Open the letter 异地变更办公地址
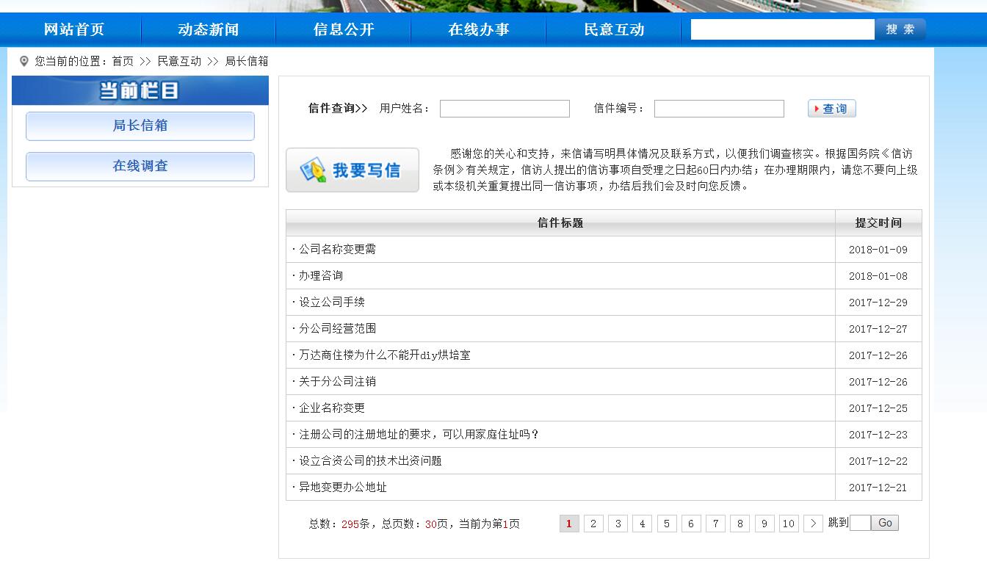Image resolution: width=987 pixels, height=561 pixels. pos(343,487)
